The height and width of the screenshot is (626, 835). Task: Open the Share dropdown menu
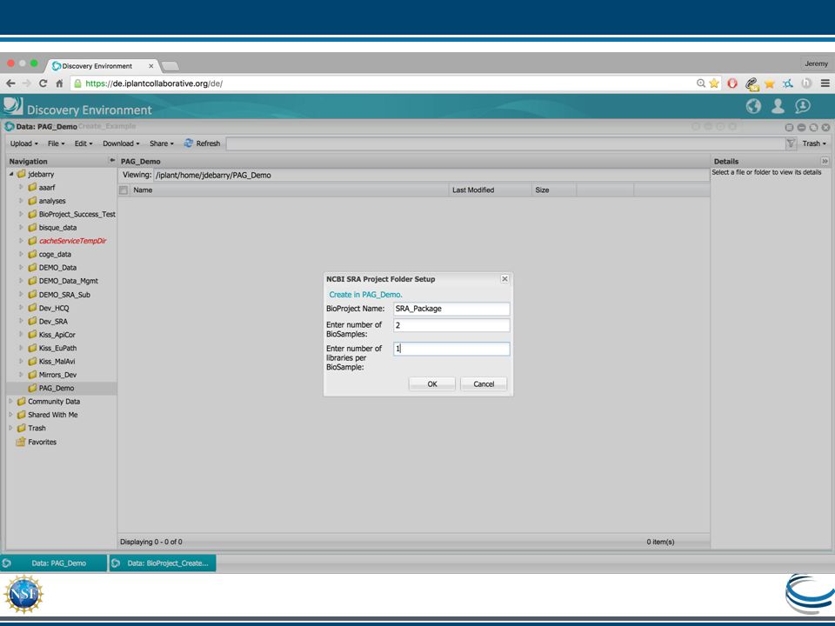click(x=162, y=143)
